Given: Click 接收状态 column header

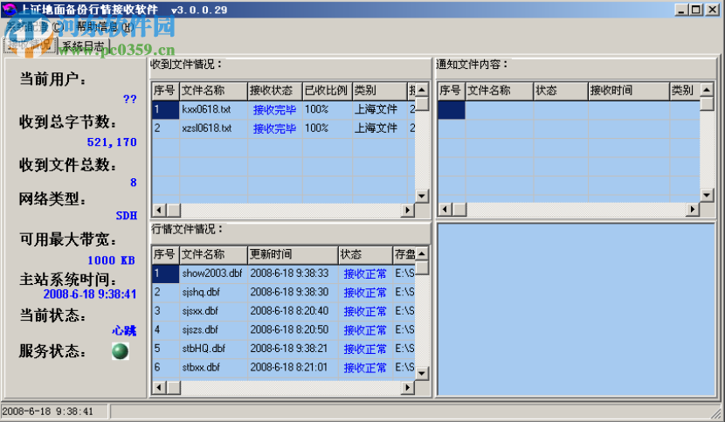Looking at the screenshot, I should 274,90.
